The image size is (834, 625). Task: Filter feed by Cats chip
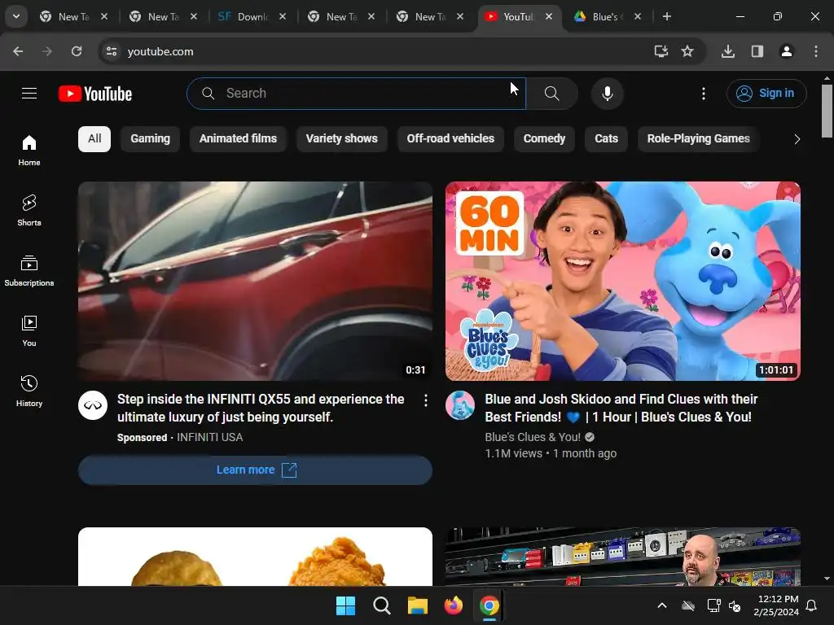pos(606,139)
